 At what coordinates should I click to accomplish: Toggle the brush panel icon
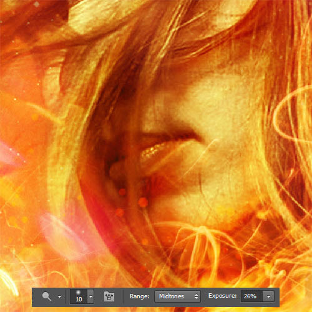click(x=109, y=296)
